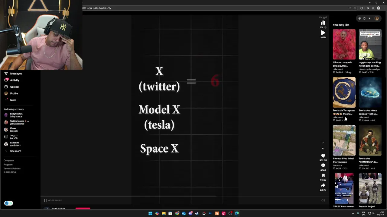Open the red portrait recommended video
Image resolution: width=387 pixels, height=217 pixels.
point(344,44)
